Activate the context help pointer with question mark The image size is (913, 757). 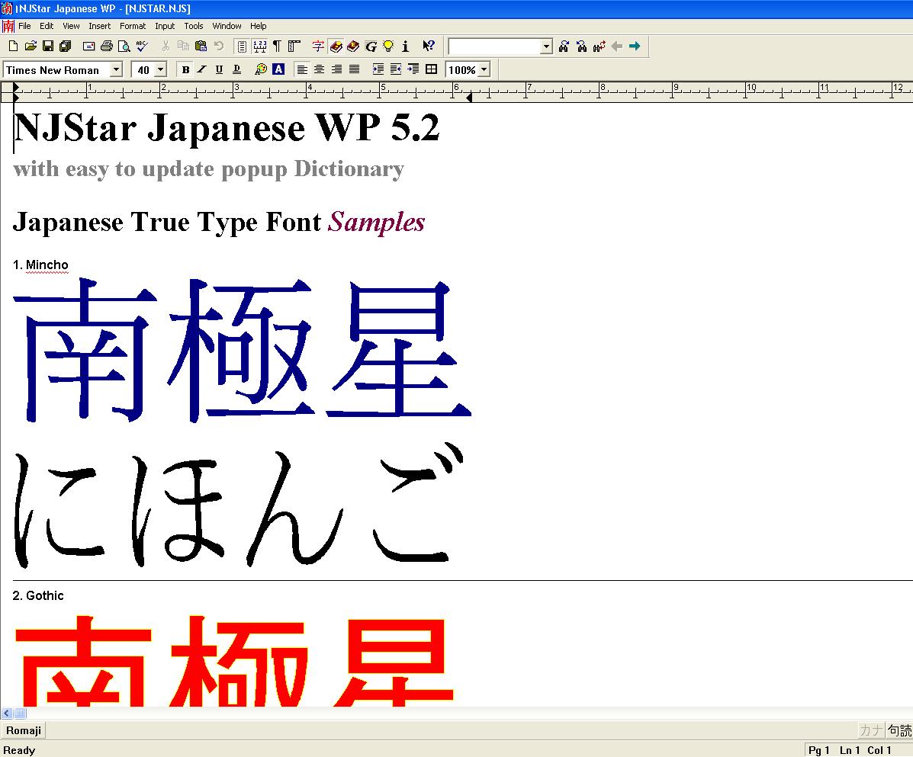click(x=429, y=46)
